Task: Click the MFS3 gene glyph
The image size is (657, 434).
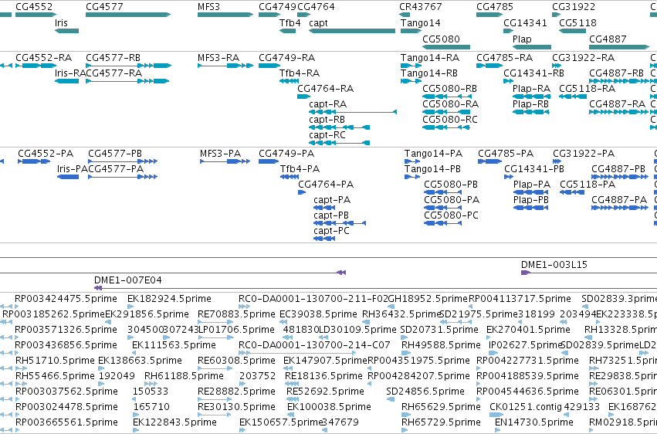Action: point(225,15)
